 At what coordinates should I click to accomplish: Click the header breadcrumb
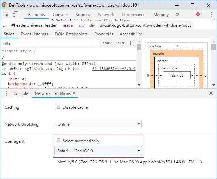pyautogui.click(x=68, y=25)
